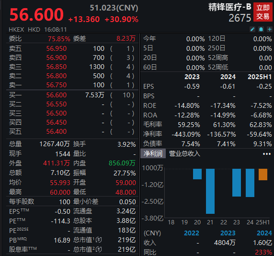
Task: Open the three-dots more options
Action: coord(267,154)
